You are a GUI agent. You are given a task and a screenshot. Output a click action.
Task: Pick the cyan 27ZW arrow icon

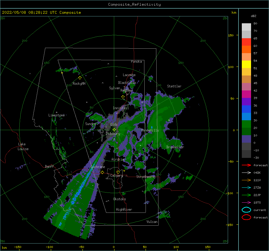click(x=246, y=188)
